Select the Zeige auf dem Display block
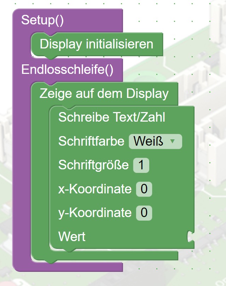This screenshot has width=226, height=286. [104, 94]
